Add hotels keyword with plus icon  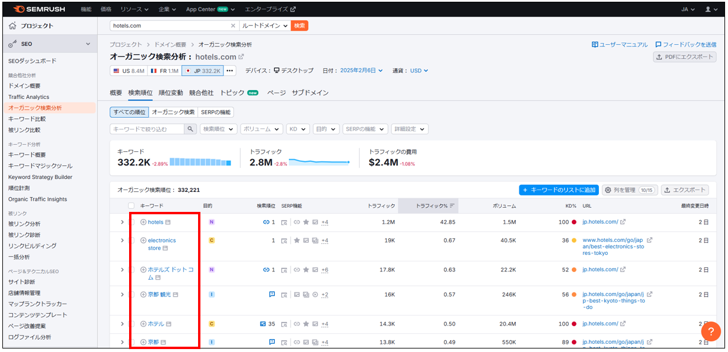[143, 222]
